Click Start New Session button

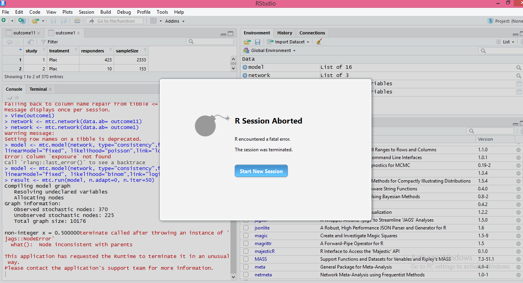click(261, 171)
